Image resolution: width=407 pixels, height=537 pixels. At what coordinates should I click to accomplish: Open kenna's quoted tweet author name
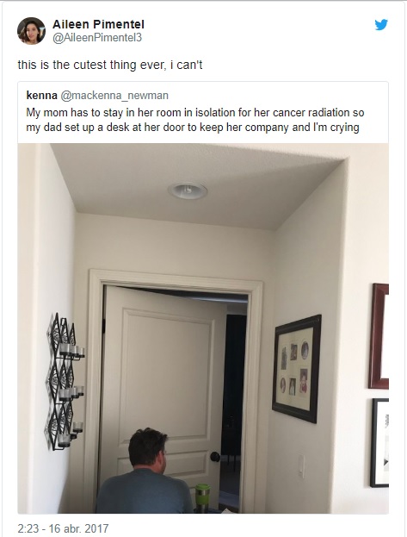[x=41, y=95]
